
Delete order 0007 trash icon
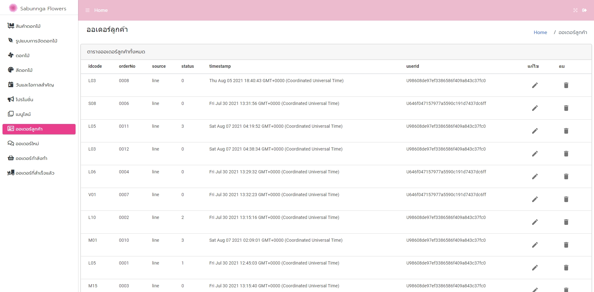pos(566,199)
